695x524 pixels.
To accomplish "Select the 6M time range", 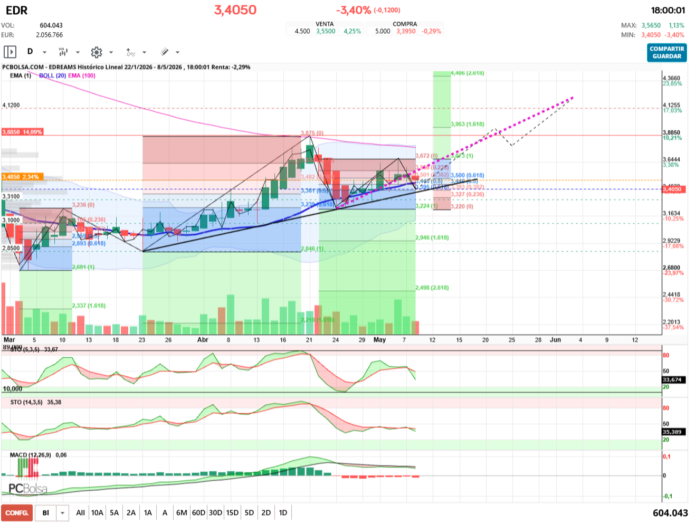I will point(182,513).
